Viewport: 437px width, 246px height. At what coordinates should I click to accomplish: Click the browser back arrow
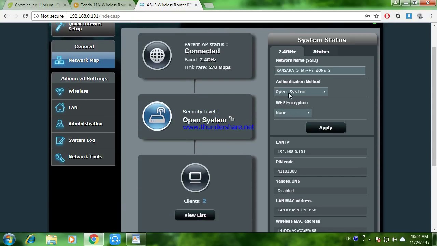point(6,16)
